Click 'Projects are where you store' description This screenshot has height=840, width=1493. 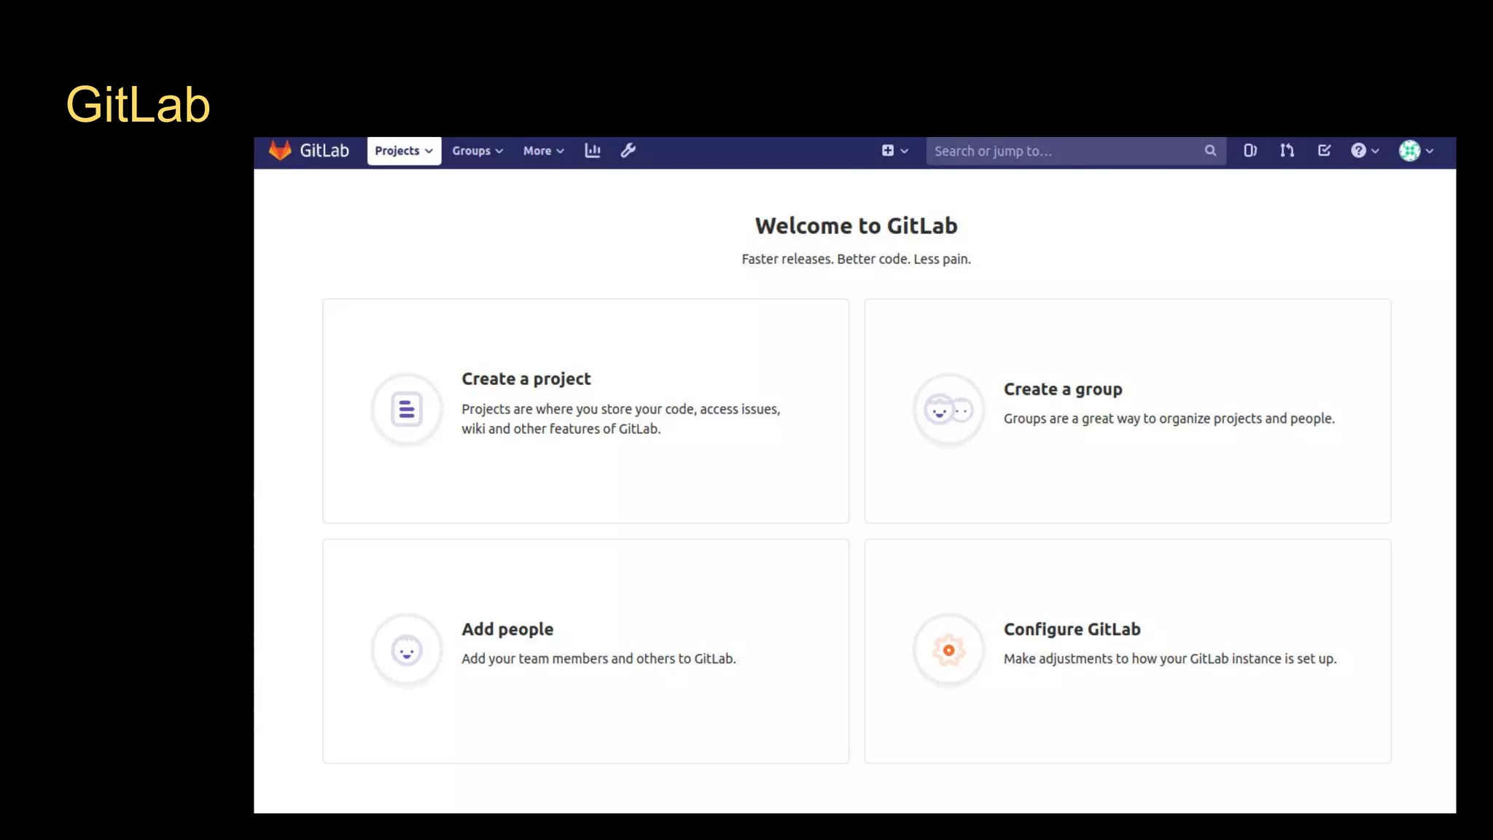pyautogui.click(x=620, y=419)
